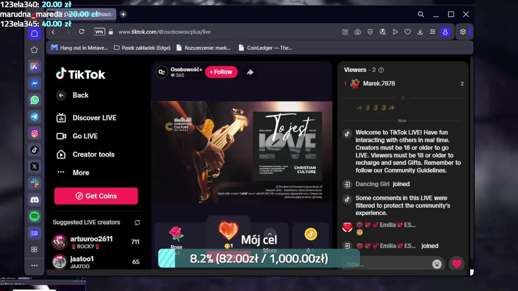The height and width of the screenshot is (291, 518).
Task: Open the downloads toolbar icon
Action: tap(420, 32)
